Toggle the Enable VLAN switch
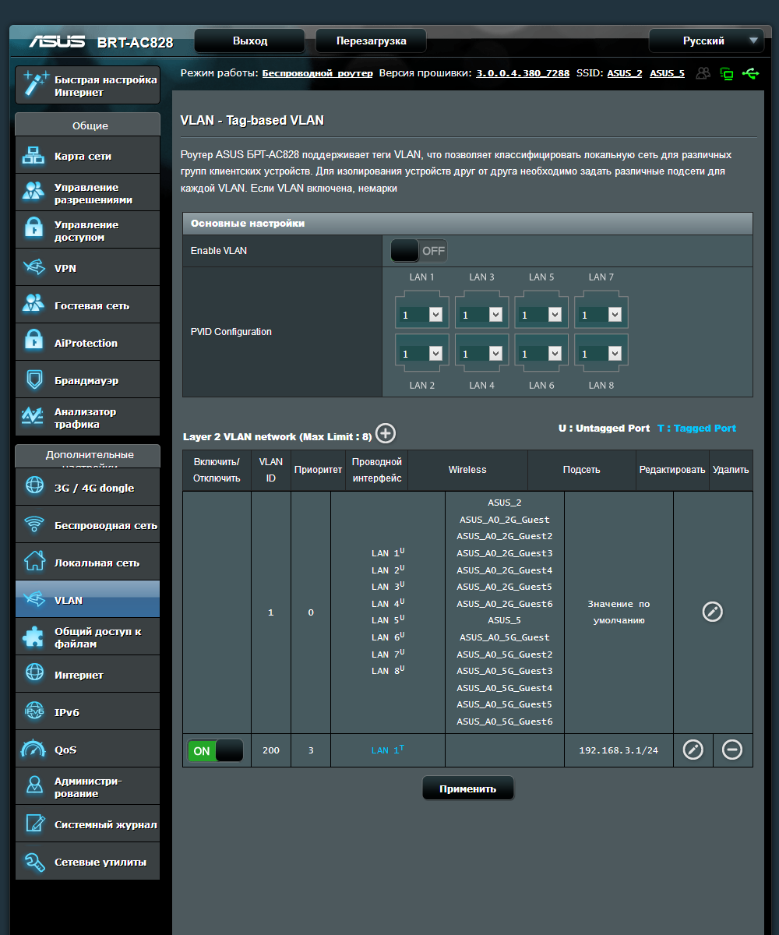Screen dimensions: 779x935 (x=419, y=251)
